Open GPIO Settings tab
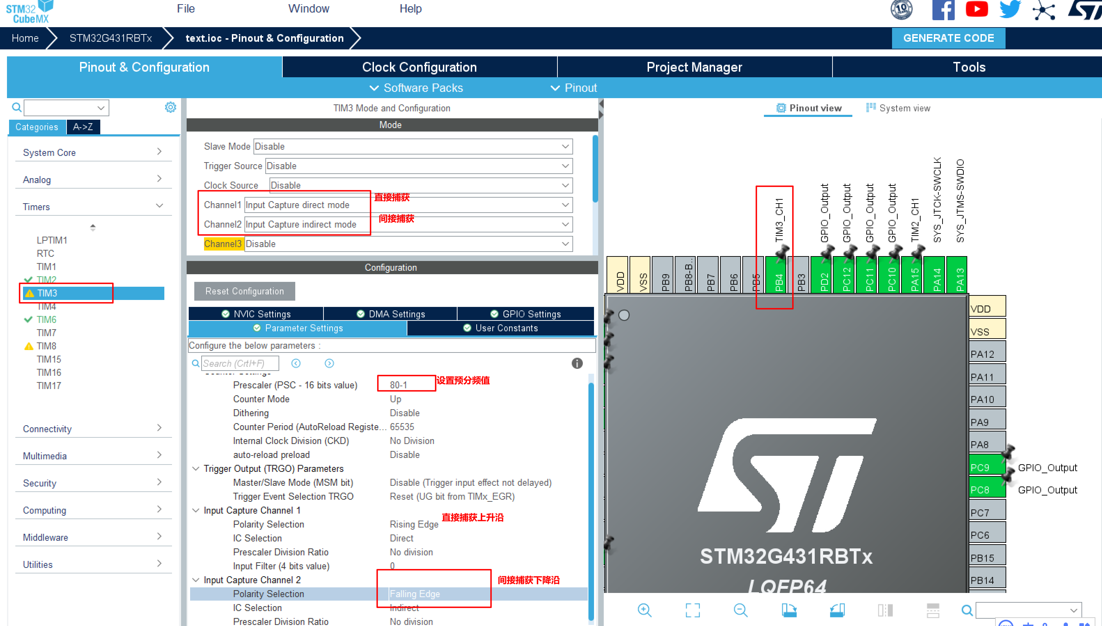The image size is (1102, 626). click(526, 314)
